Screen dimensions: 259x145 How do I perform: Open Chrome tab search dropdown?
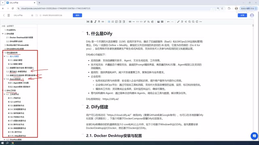(x=3, y=3)
